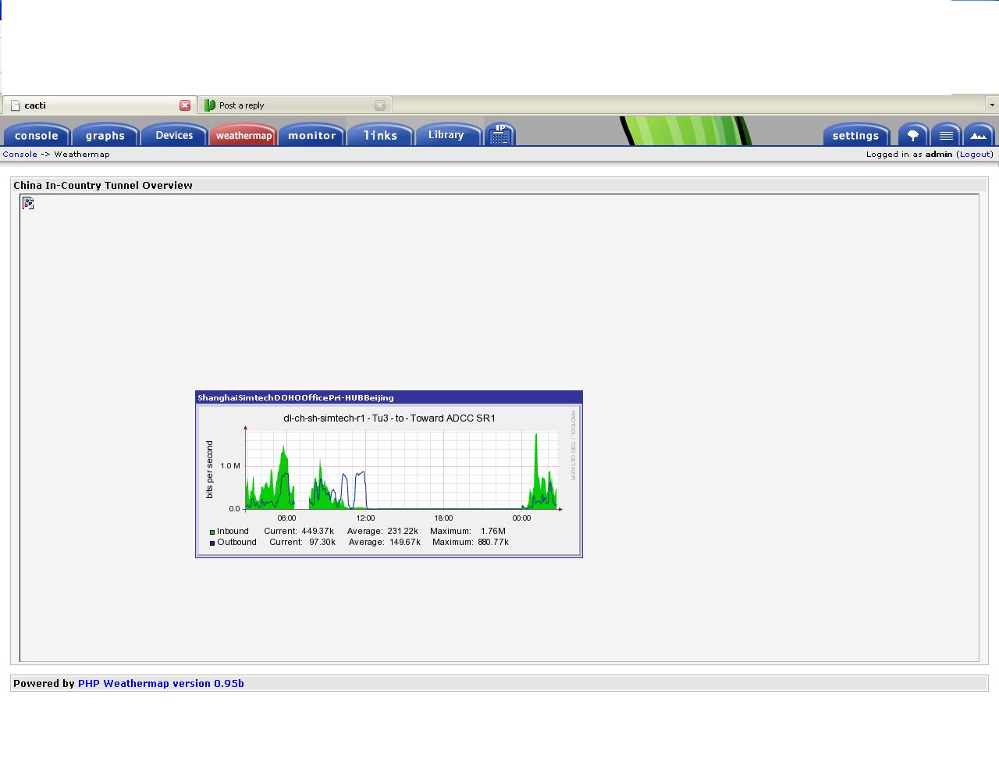Viewport: 999px width, 776px height.
Task: Click the Inbound green legend swatch
Action: (212, 532)
